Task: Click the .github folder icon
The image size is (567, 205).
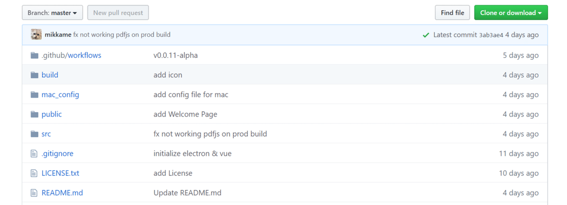Action: tap(34, 55)
